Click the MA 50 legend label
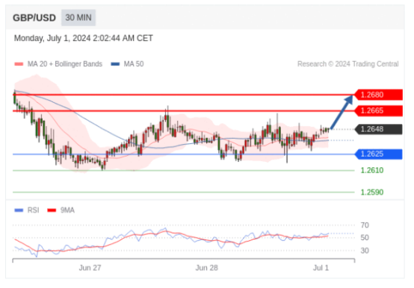 coord(134,64)
